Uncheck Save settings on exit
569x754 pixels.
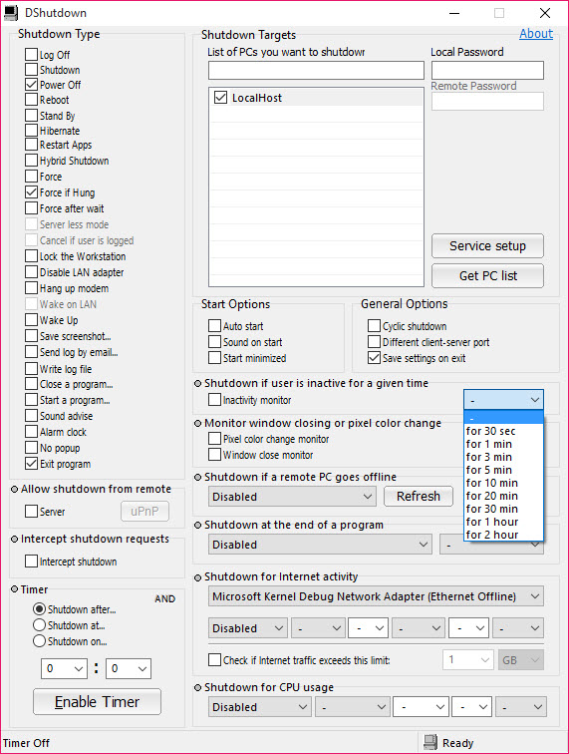(374, 358)
